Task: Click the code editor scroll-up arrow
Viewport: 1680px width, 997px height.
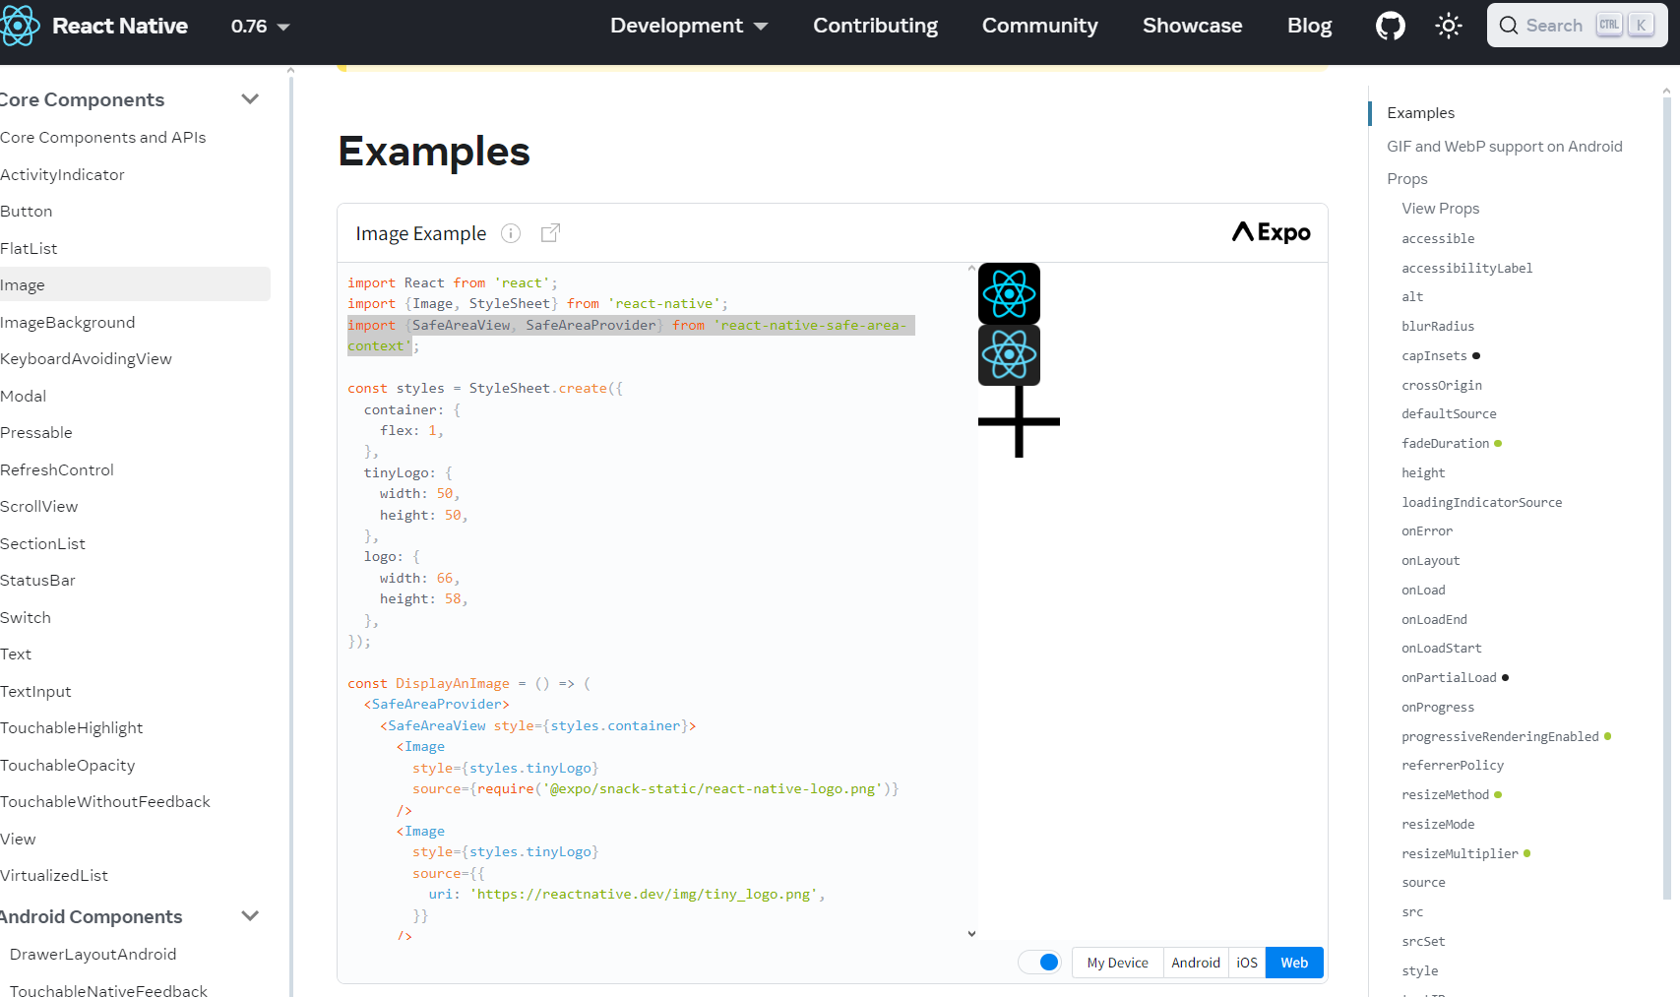Action: pos(971,268)
